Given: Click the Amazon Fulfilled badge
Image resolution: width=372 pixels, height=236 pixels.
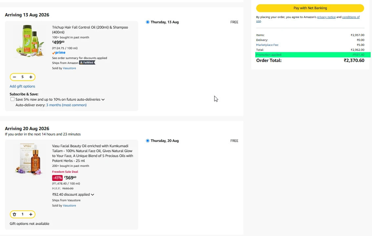Looking at the screenshot, I should pyautogui.click(x=87, y=63).
